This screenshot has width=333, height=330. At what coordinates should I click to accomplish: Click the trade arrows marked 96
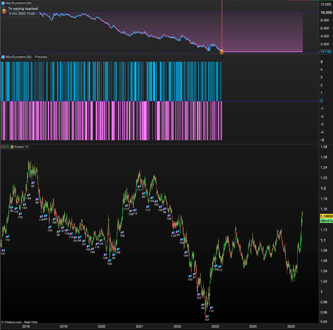click(x=165, y=209)
